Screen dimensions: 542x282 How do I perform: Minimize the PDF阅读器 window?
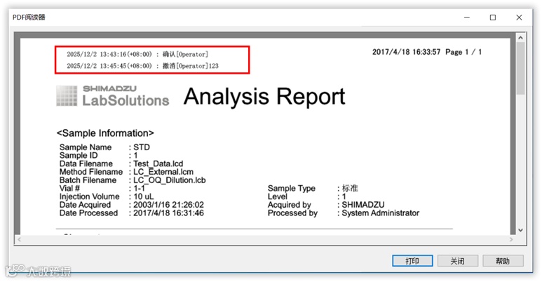tap(467, 18)
